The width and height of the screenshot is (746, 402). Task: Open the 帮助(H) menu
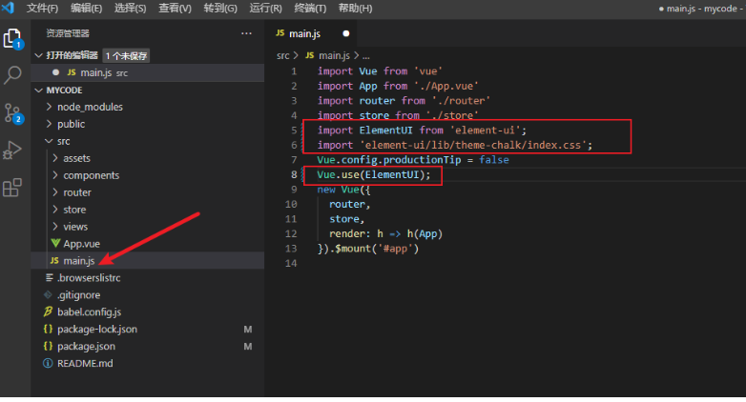[355, 8]
